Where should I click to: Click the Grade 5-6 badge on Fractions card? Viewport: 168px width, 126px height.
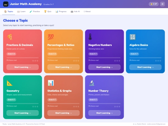coord(11,54)
